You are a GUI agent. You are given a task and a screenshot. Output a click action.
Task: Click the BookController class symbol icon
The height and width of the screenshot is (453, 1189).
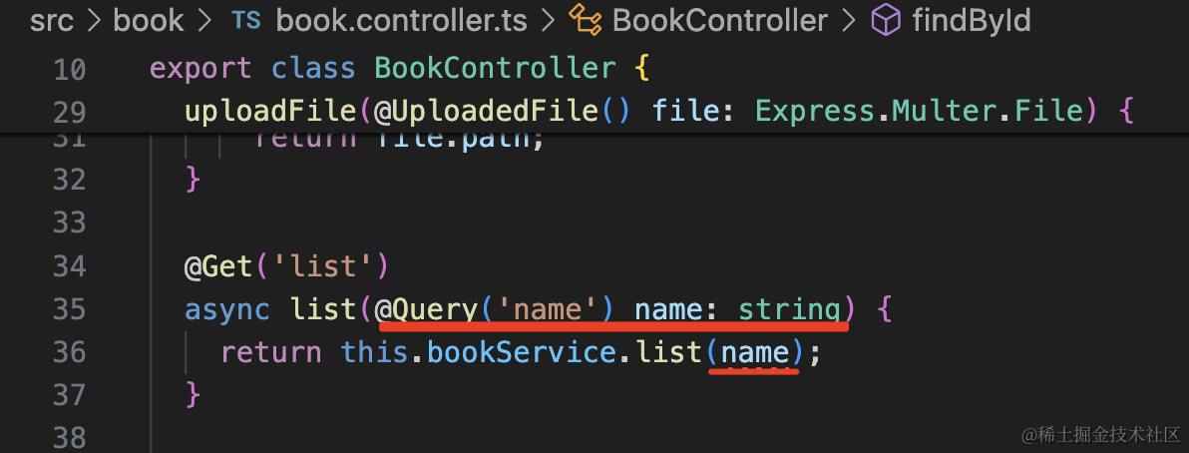584,20
